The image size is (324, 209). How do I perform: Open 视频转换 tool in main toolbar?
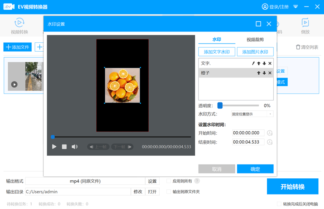[x=19, y=26]
